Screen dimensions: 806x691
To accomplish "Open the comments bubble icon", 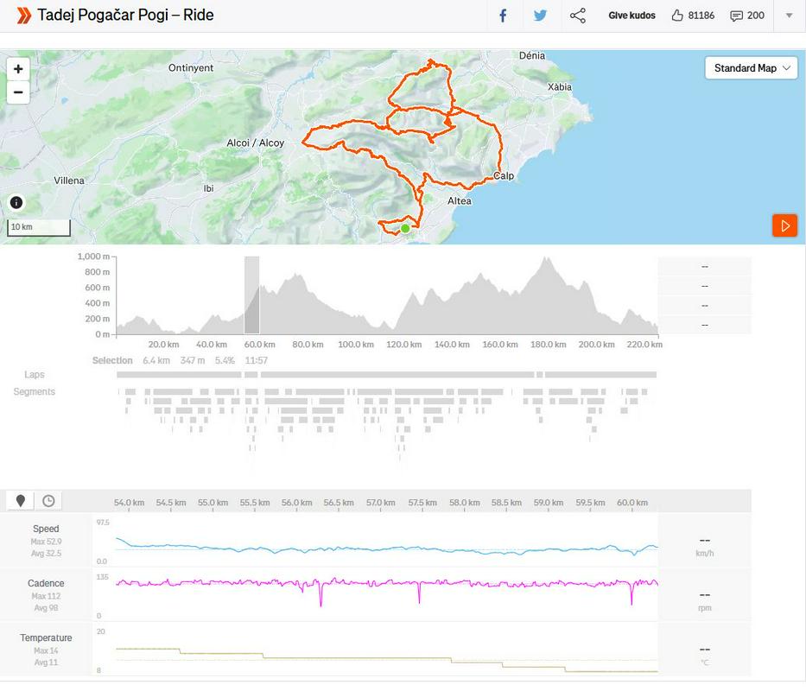I will pos(736,16).
